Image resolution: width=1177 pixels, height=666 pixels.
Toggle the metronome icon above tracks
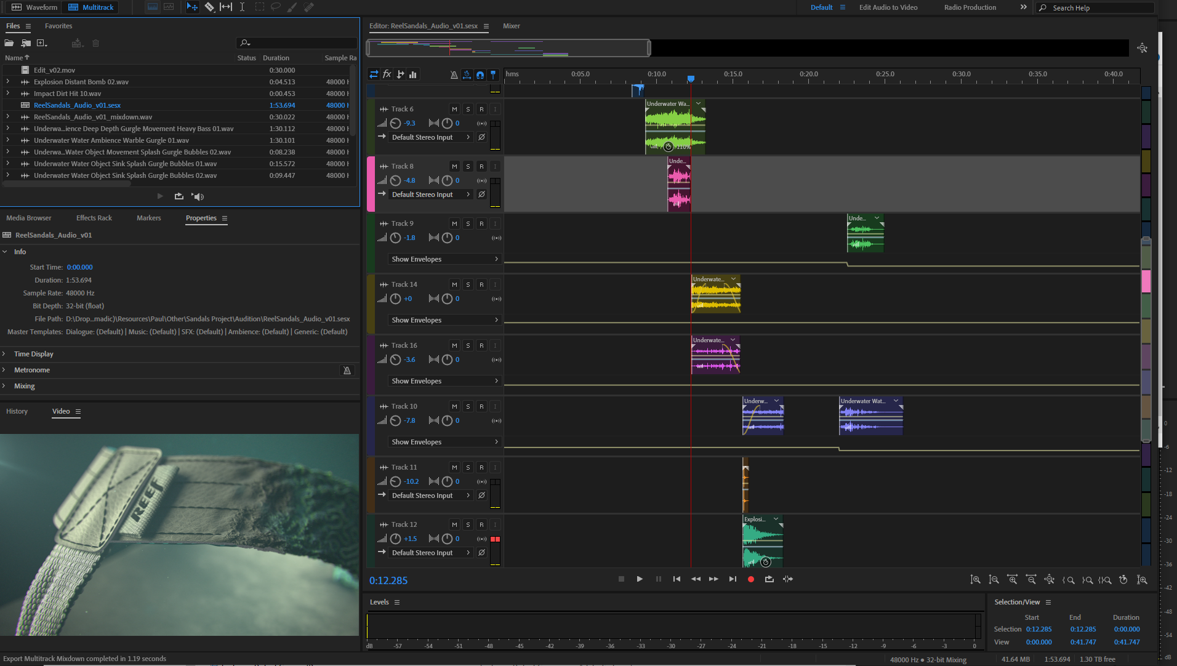(x=454, y=74)
